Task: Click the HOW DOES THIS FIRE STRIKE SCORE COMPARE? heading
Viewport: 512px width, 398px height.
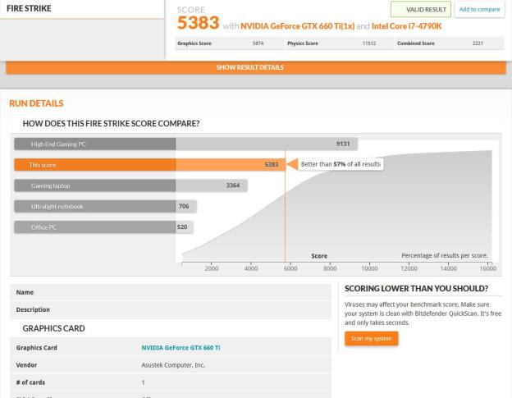Action: point(111,124)
